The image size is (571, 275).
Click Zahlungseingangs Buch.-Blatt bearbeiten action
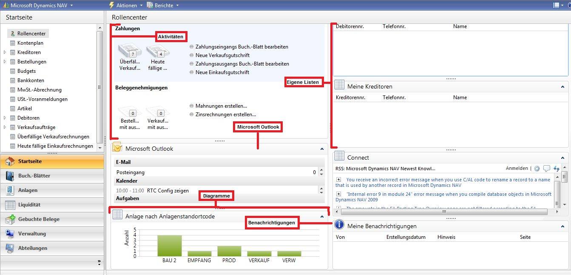pos(241,47)
